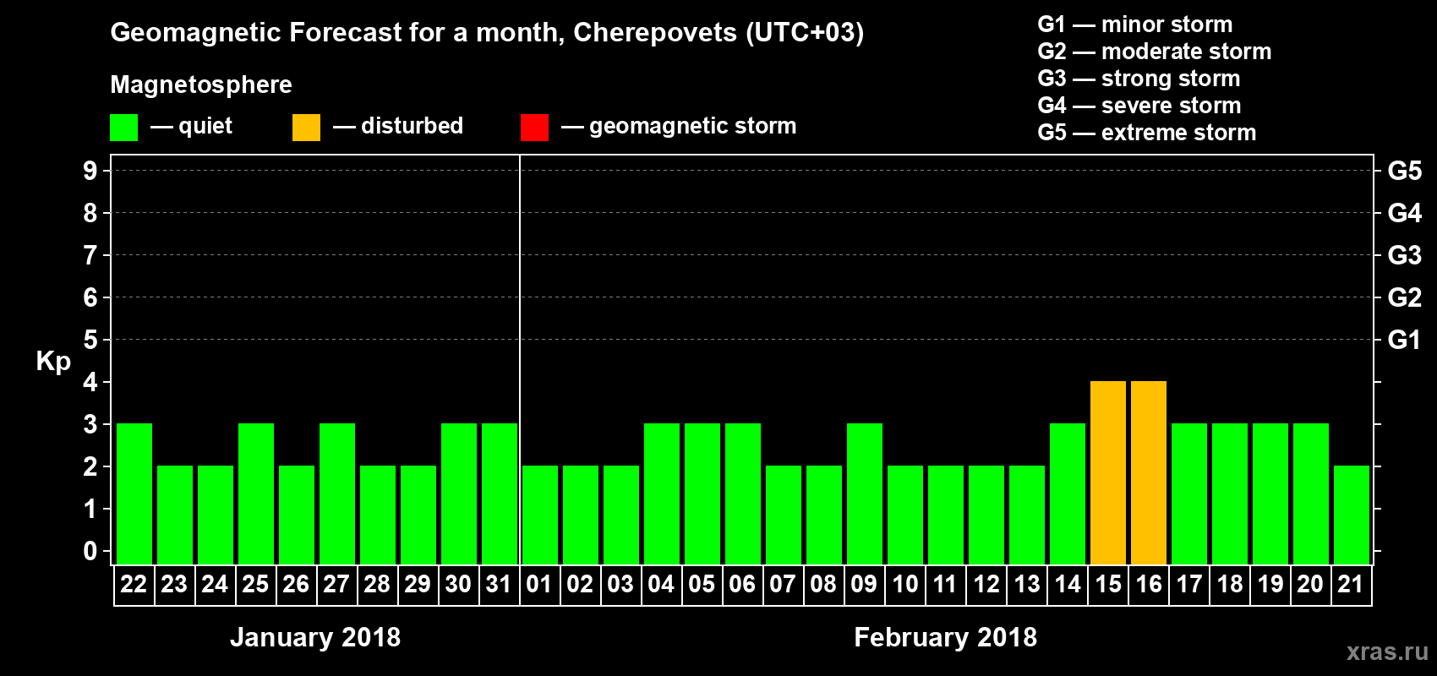Click the 'G5 — extreme storm' legend line
Viewport: 1437px width, 676px height.
tap(1147, 133)
